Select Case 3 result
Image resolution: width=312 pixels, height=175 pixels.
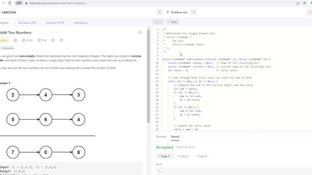[202, 156]
